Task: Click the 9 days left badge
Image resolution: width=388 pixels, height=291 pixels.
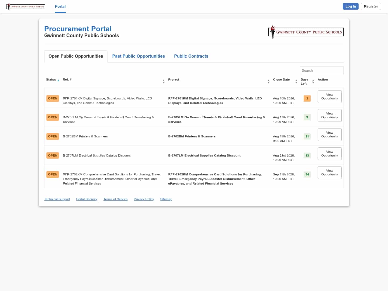Action: [x=307, y=117]
